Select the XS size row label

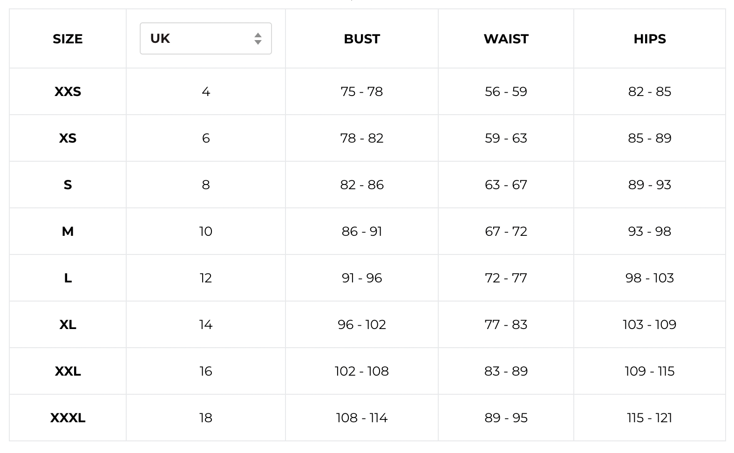[x=68, y=138]
